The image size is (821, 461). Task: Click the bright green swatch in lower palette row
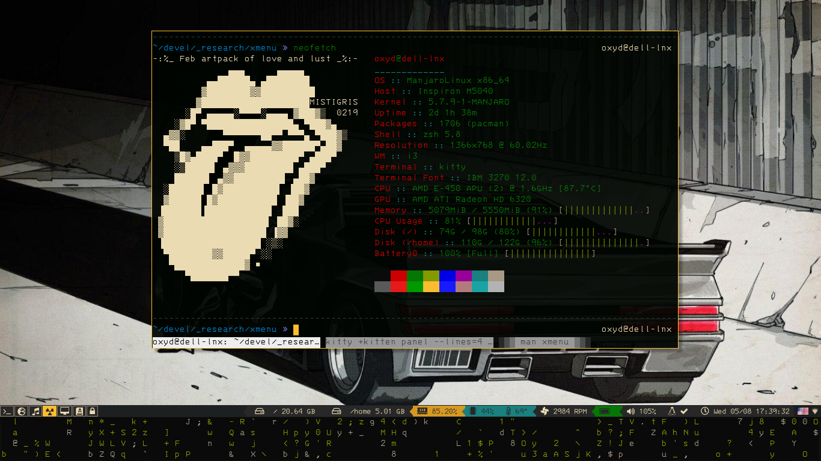tap(415, 287)
